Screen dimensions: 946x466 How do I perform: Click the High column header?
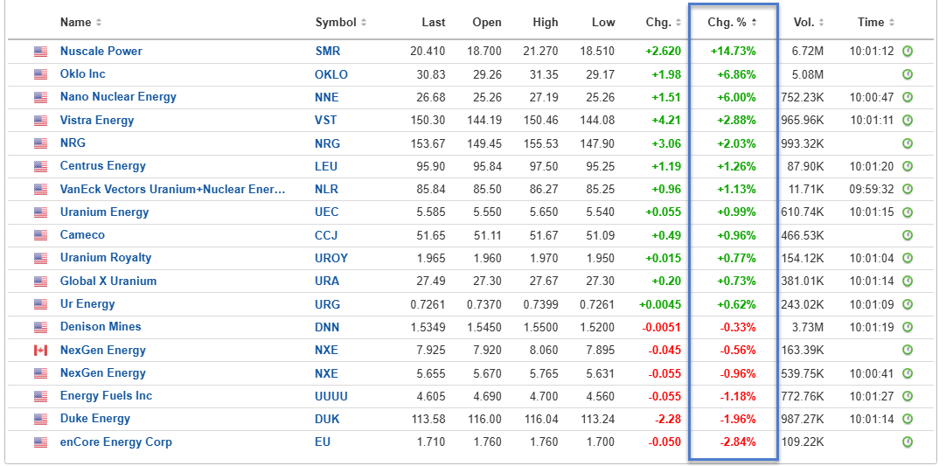[546, 23]
